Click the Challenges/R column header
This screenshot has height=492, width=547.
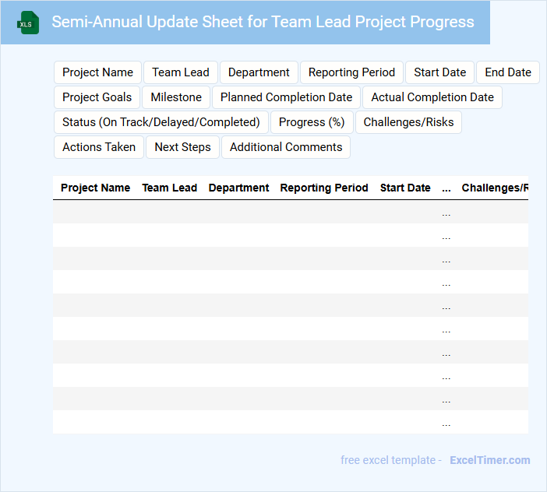[495, 188]
